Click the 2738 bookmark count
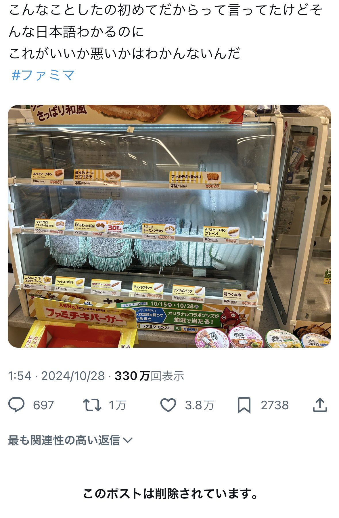 [x=275, y=405]
